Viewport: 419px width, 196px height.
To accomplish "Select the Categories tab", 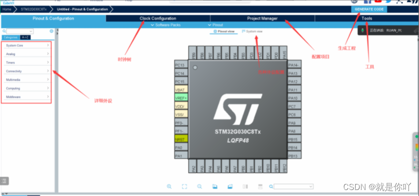I will (x=10, y=37).
